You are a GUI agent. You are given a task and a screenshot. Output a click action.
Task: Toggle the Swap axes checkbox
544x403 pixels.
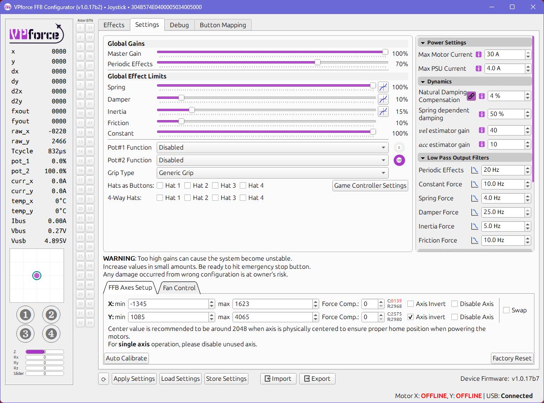pos(506,310)
